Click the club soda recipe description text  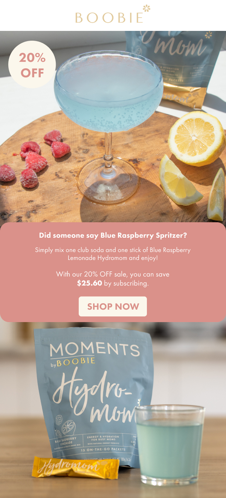113,254
